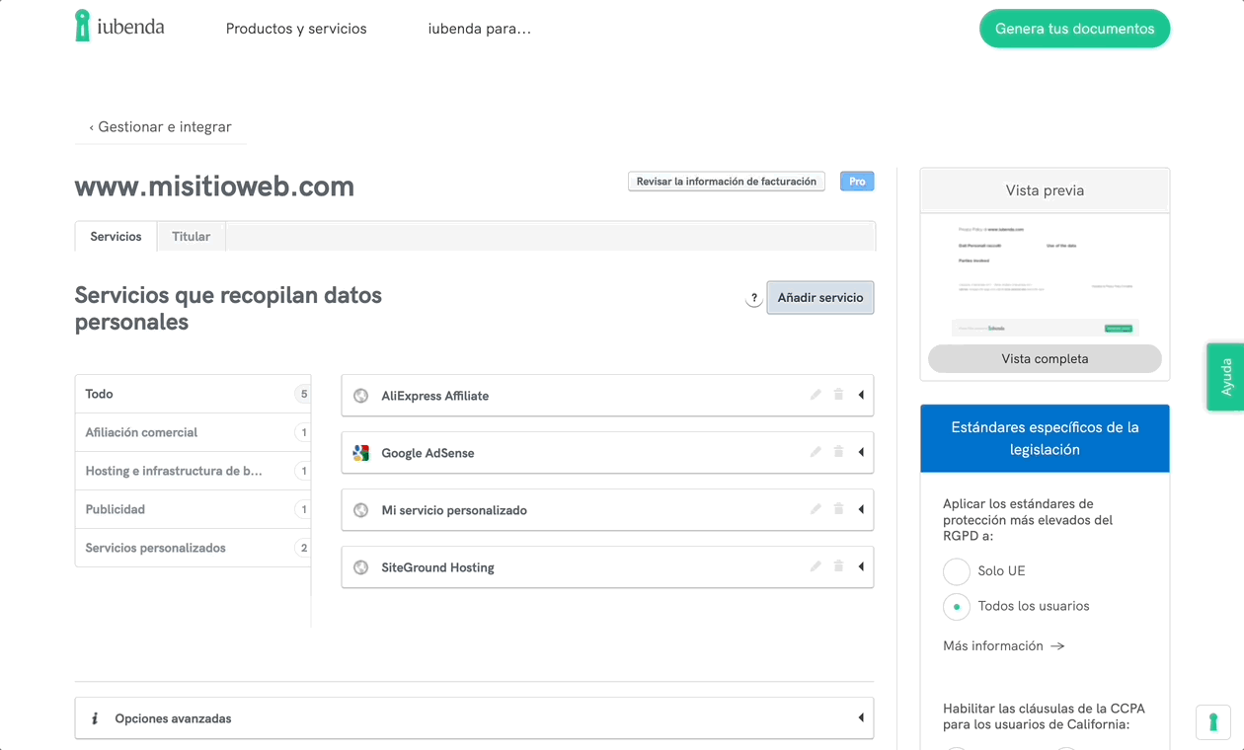Click the edit pencil for SiteGround Hosting
Screen dimensions: 1244x750
tap(816, 566)
